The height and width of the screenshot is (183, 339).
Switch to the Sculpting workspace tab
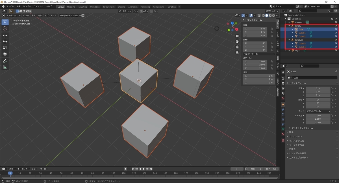pyautogui.click(x=82, y=7)
